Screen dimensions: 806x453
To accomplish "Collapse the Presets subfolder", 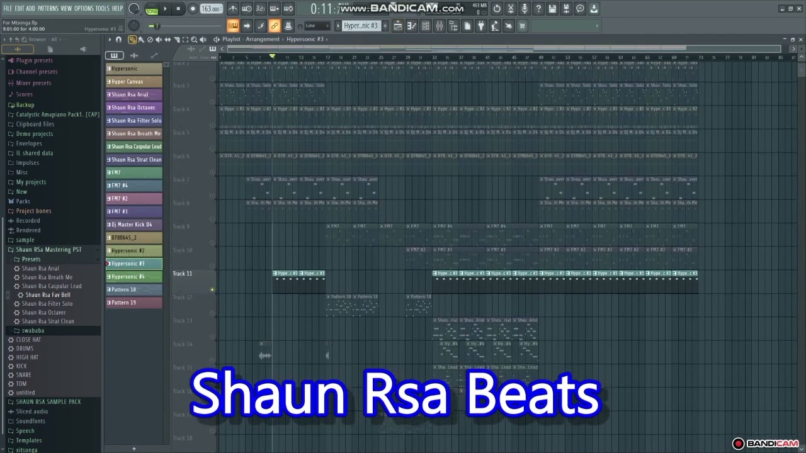I will 31,259.
